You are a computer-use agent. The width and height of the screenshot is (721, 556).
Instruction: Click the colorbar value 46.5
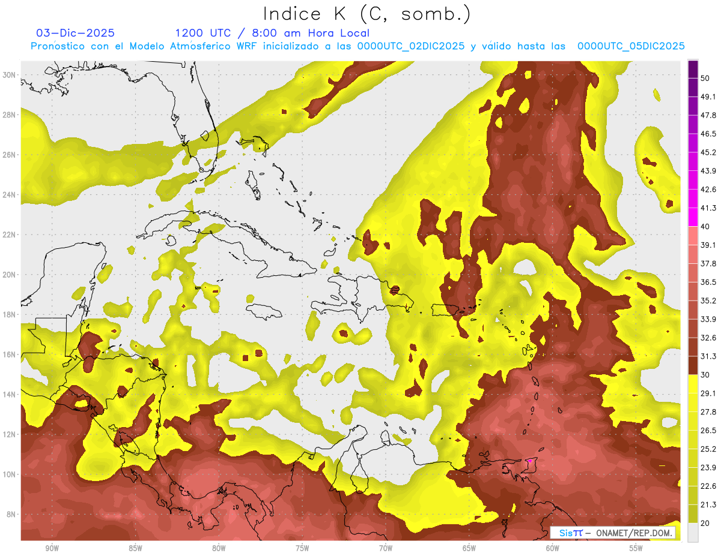tap(708, 134)
